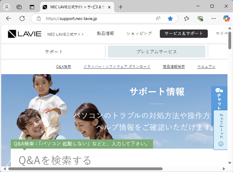The width and height of the screenshot is (233, 172).
Task: Open ショッピング menu
Action: point(139,34)
